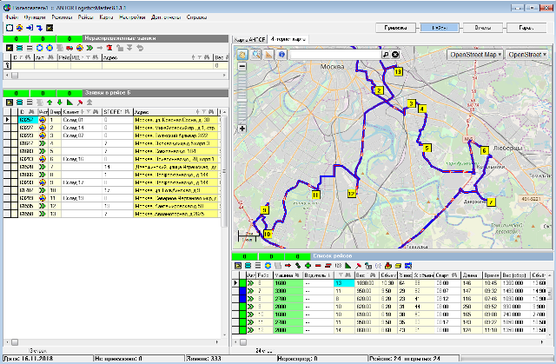Click the Привязка stage button
The height and width of the screenshot is (364, 556).
click(395, 28)
